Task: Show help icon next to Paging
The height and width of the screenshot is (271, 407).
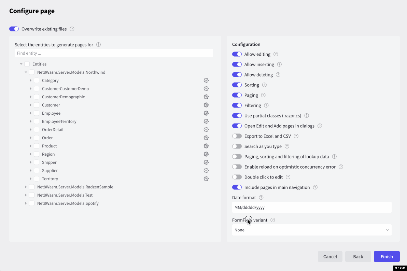Action: click(263, 95)
